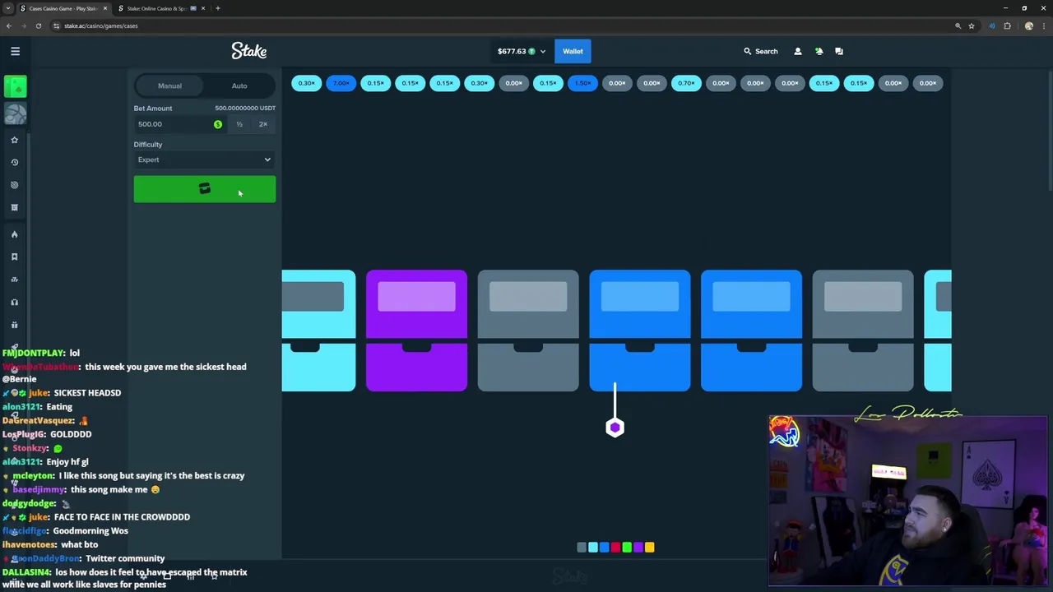The height and width of the screenshot is (592, 1053).
Task: Open the browser extensions puzzle icon
Action: click(x=1007, y=25)
